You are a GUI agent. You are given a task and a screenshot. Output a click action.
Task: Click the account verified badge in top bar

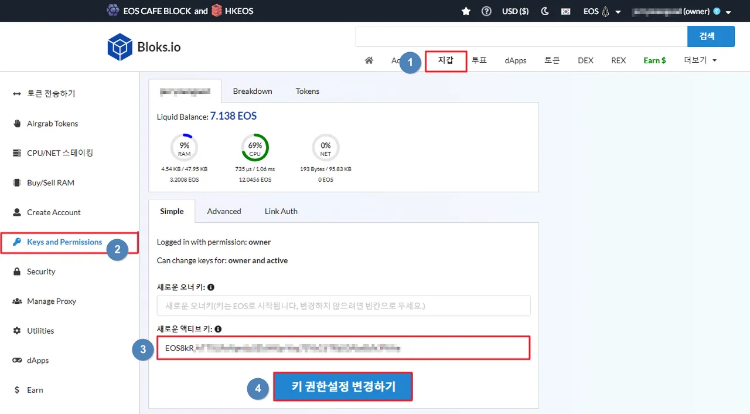[717, 11]
